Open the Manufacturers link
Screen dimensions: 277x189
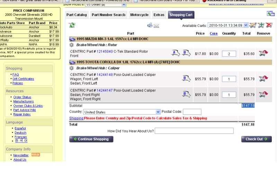point(24,101)
